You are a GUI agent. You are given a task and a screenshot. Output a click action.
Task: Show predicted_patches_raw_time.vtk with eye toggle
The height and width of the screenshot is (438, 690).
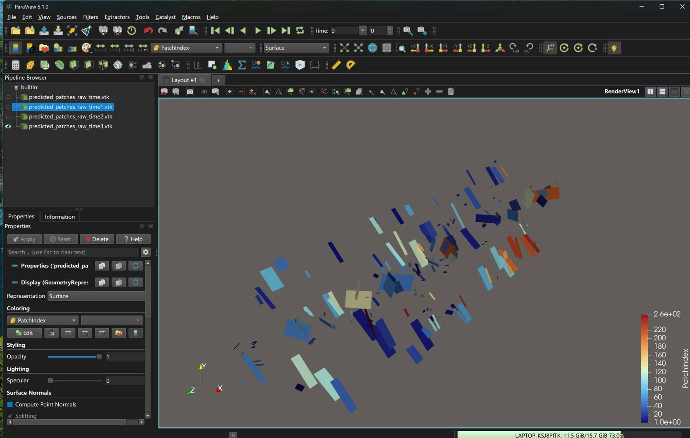coord(8,97)
